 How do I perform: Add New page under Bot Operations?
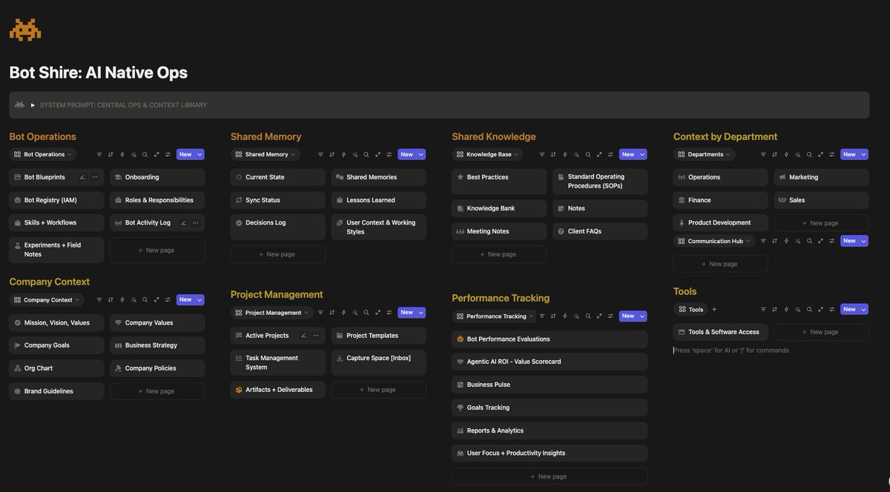[157, 250]
